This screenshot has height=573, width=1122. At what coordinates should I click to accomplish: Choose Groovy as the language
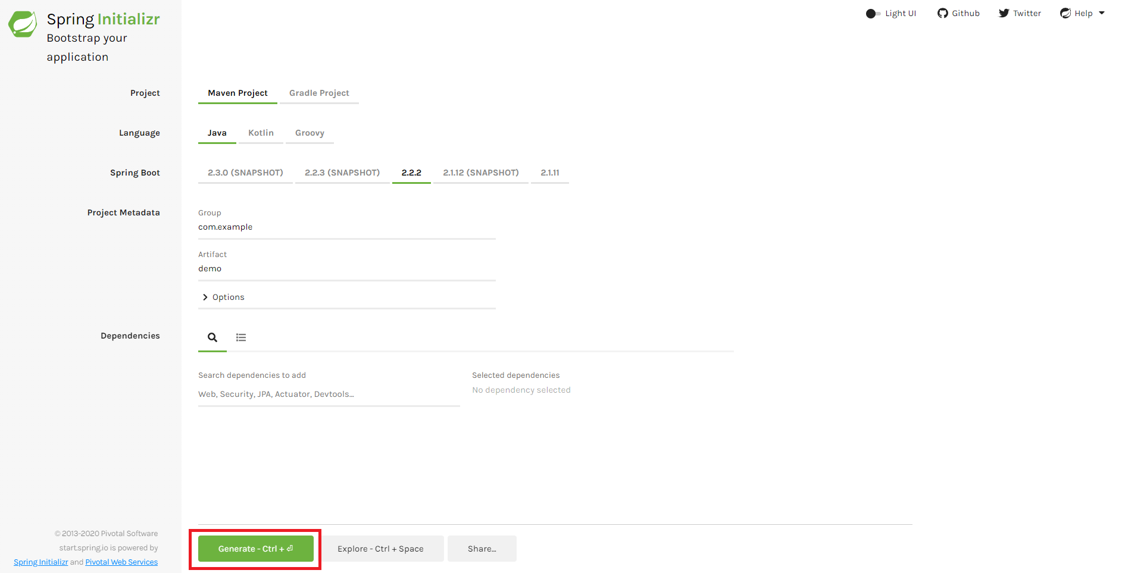click(310, 133)
